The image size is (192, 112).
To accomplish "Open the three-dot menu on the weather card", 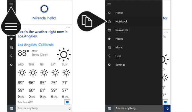I will pyautogui.click(x=68, y=28).
